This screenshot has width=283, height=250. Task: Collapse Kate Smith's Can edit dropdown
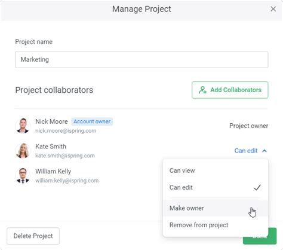tap(250, 151)
